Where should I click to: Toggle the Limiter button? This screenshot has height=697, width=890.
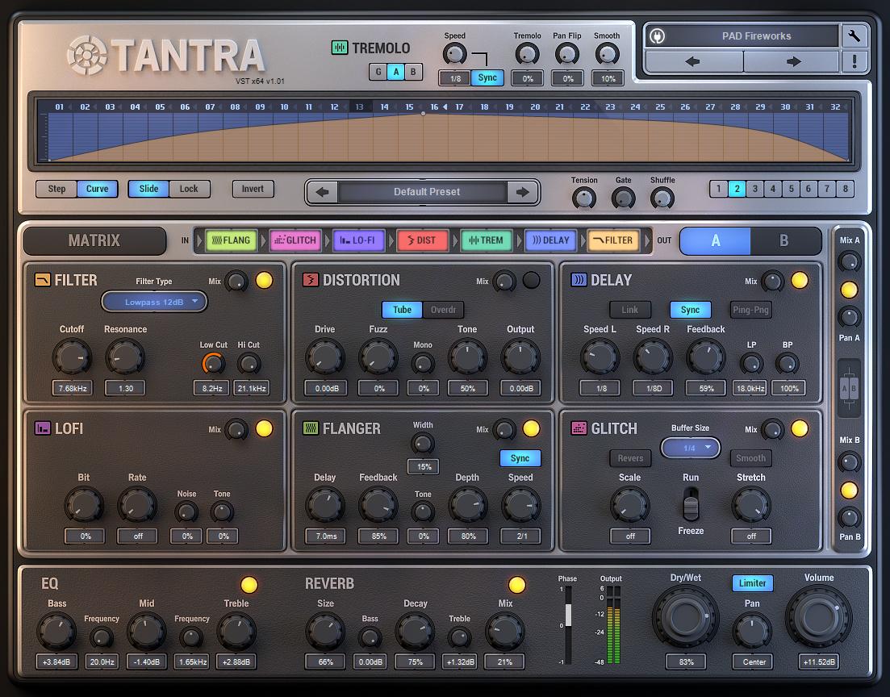point(752,583)
